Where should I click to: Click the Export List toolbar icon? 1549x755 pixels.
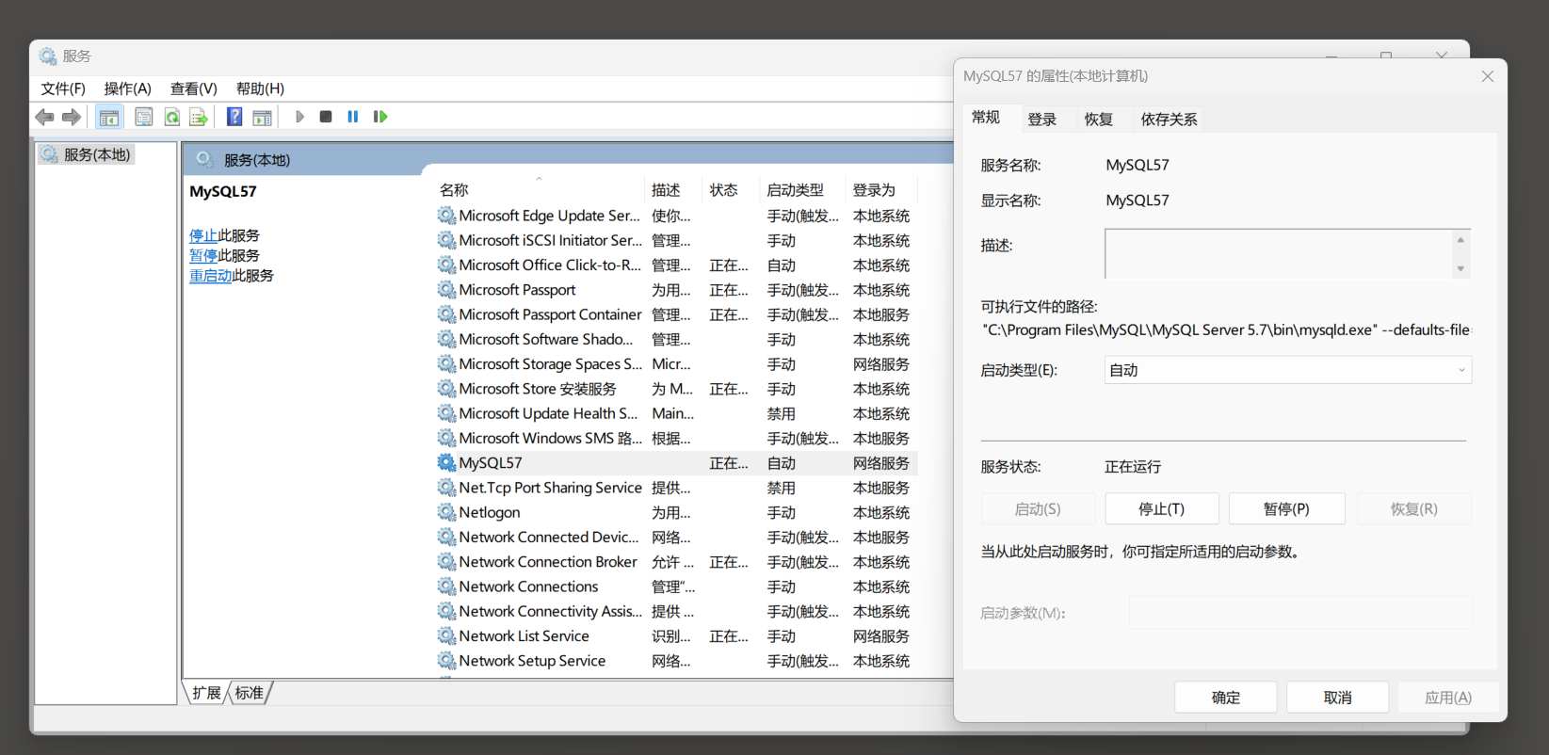pyautogui.click(x=199, y=117)
